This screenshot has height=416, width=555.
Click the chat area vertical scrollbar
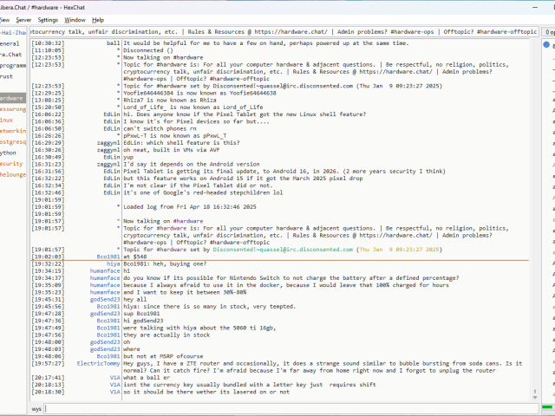click(533, 217)
